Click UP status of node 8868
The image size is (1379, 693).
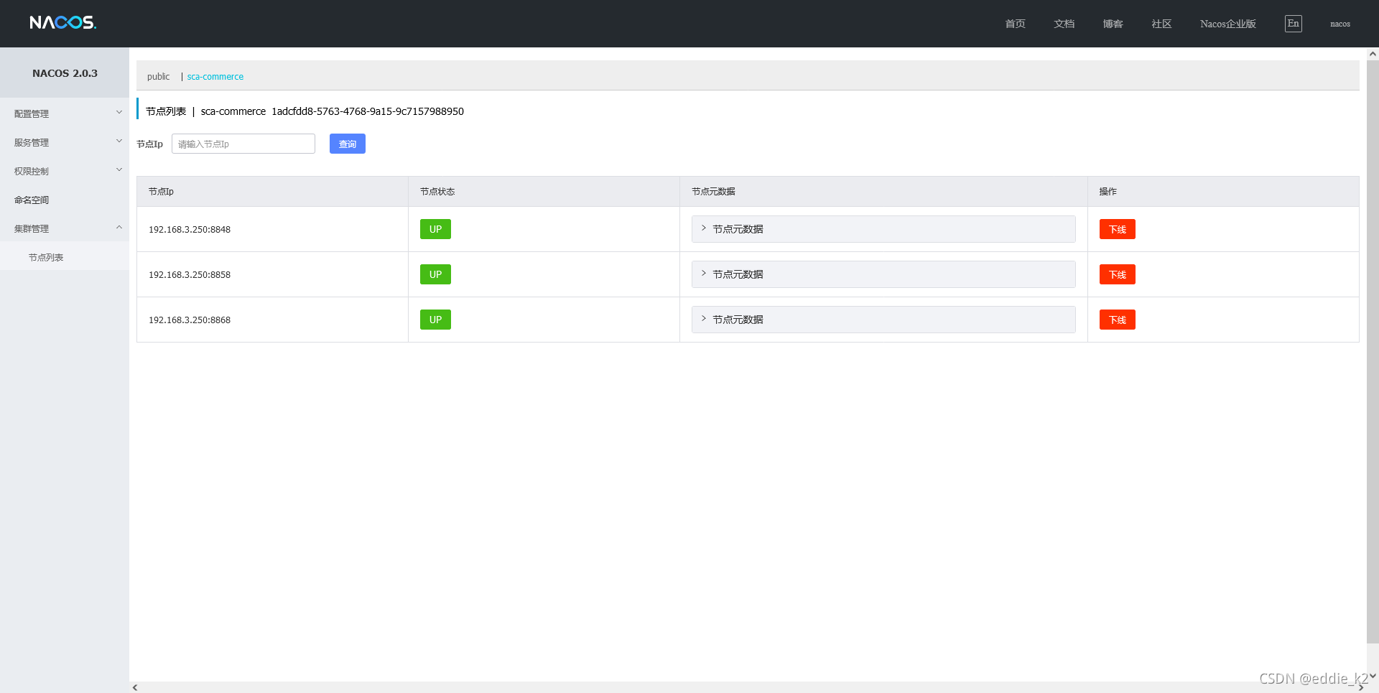click(435, 320)
